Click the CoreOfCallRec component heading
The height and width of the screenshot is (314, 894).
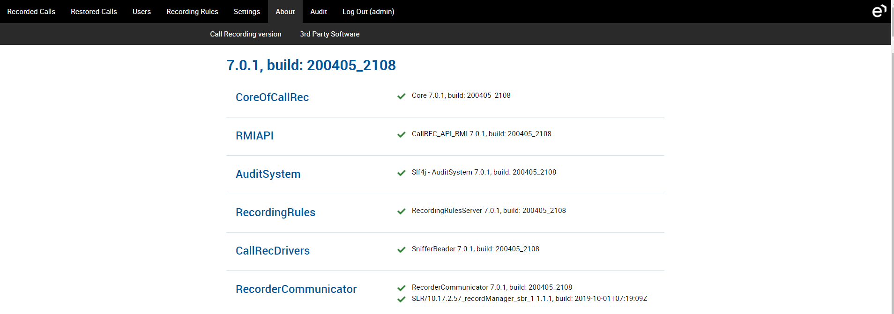click(x=272, y=97)
